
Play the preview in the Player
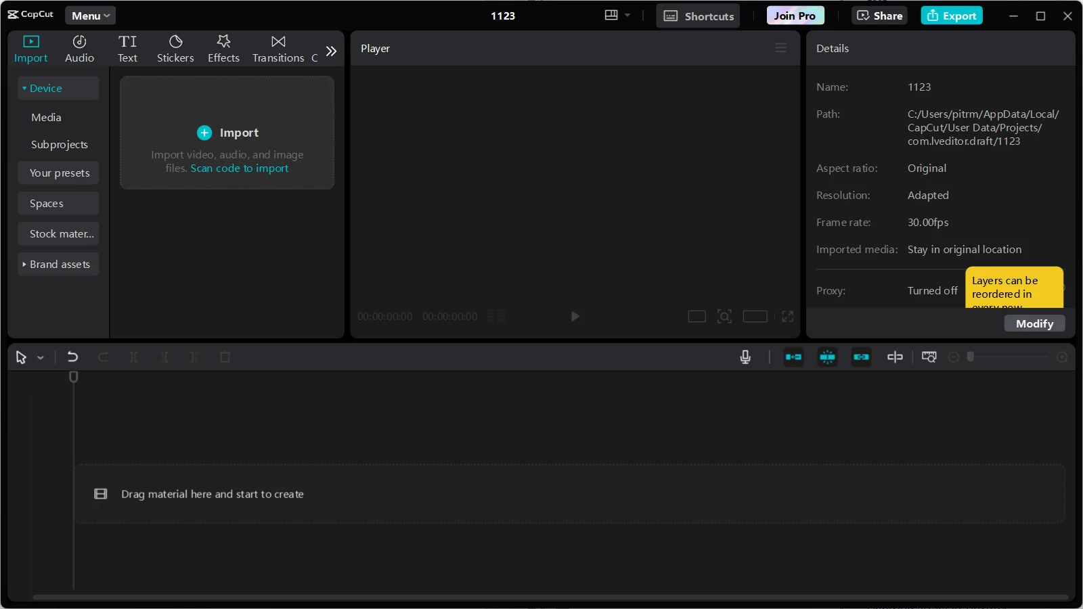point(575,316)
